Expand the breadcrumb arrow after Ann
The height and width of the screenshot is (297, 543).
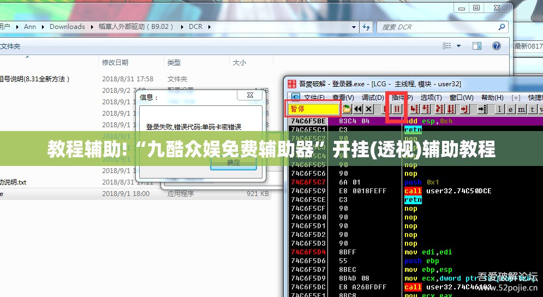43,27
